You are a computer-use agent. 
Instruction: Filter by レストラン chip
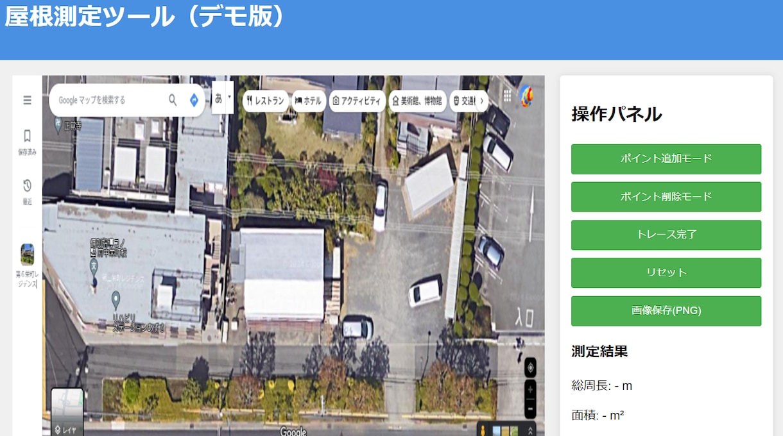pos(266,101)
